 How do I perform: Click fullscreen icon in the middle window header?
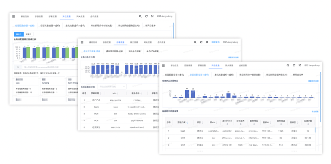[207, 42]
